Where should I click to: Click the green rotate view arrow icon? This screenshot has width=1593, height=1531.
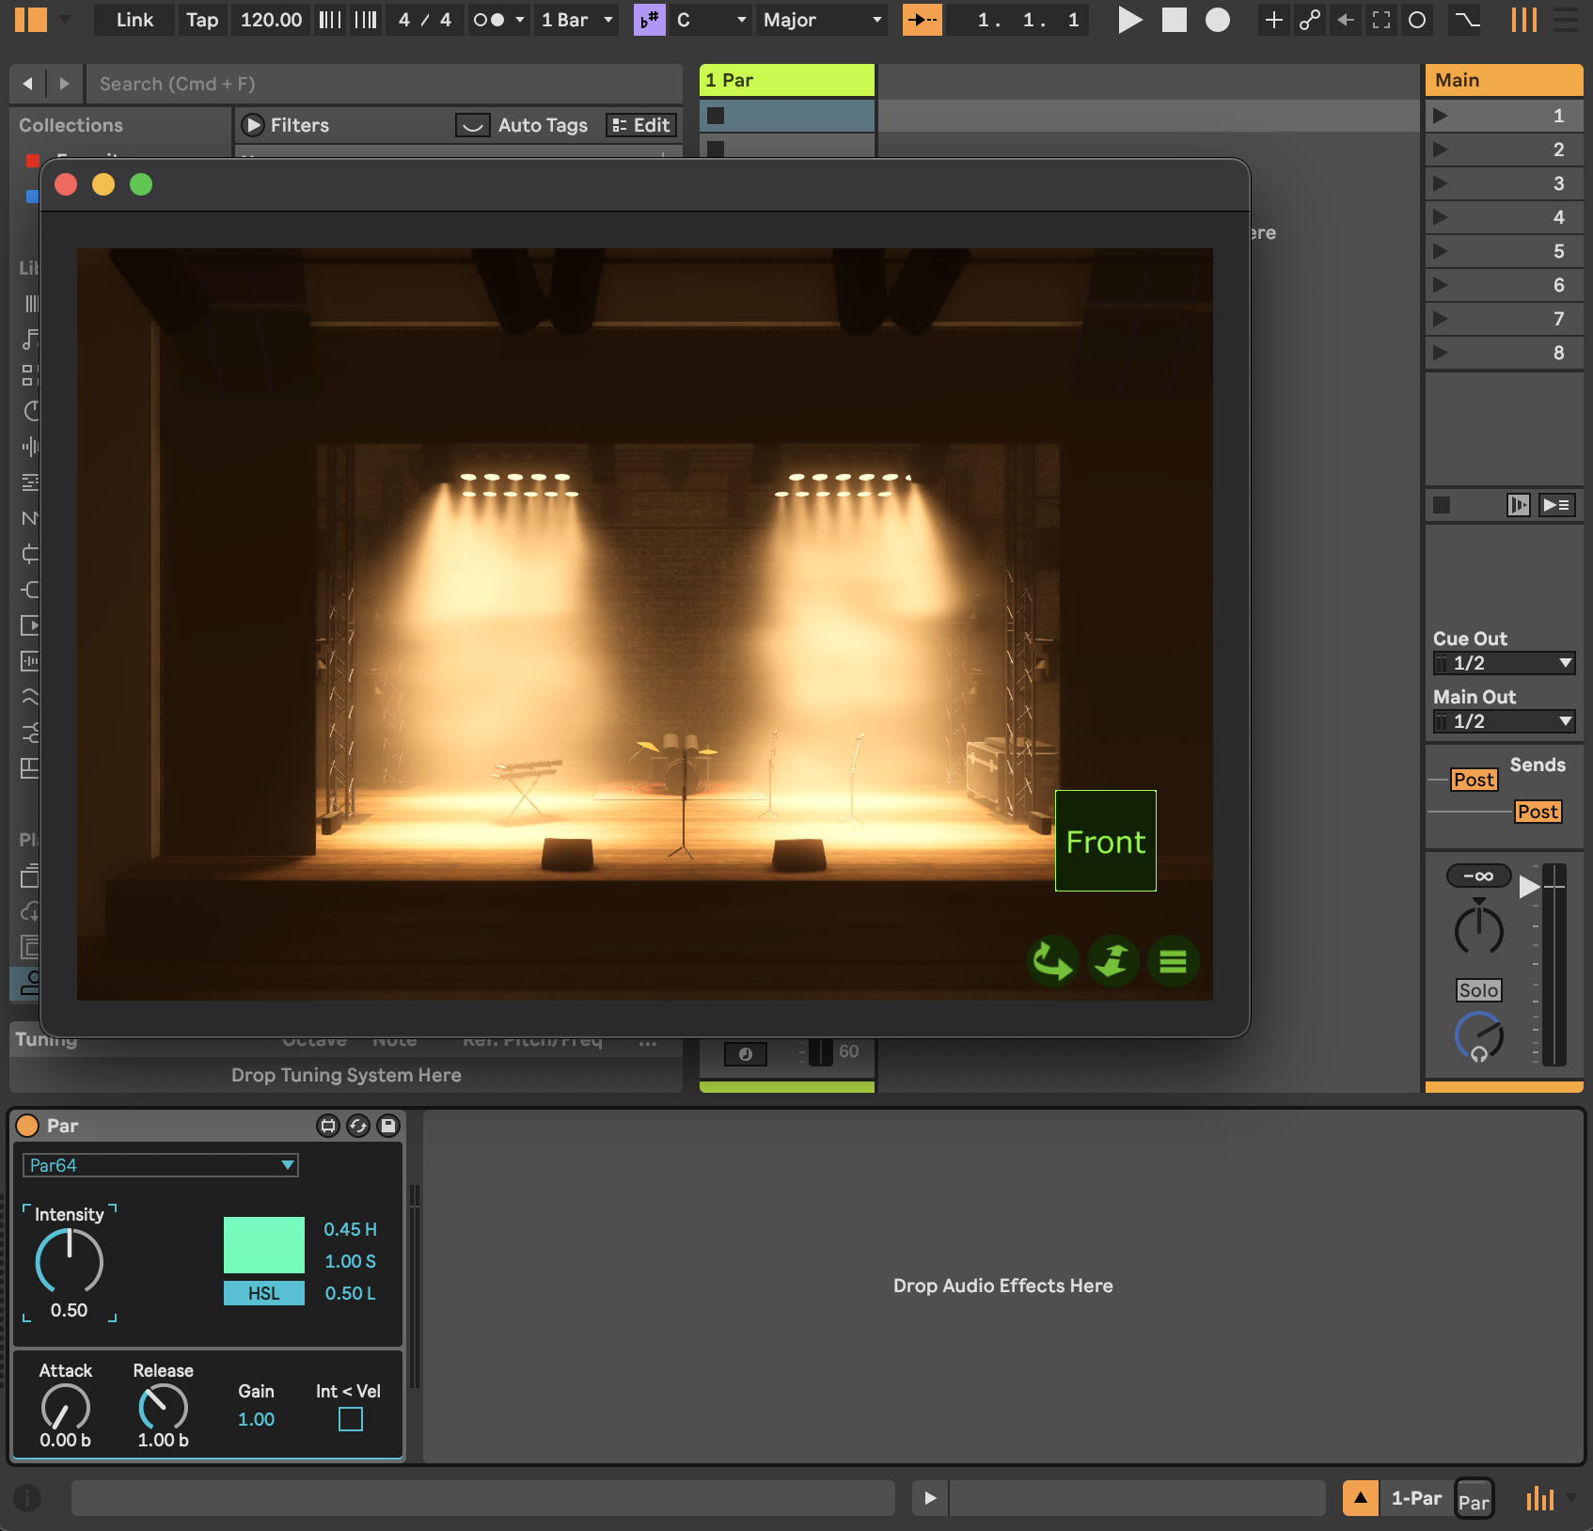1052,961
